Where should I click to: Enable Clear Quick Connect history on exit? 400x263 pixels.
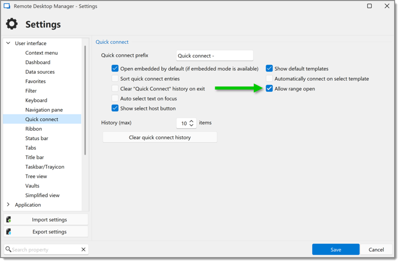point(115,89)
